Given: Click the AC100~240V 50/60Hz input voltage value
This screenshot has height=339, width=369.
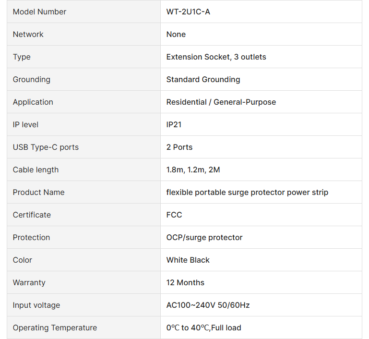Looking at the screenshot, I should coord(208,305).
